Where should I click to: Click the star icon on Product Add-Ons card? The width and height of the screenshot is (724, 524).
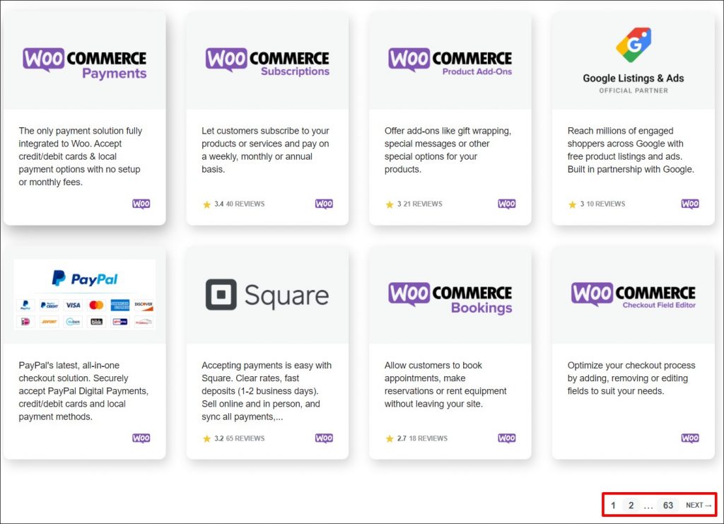pyautogui.click(x=390, y=204)
